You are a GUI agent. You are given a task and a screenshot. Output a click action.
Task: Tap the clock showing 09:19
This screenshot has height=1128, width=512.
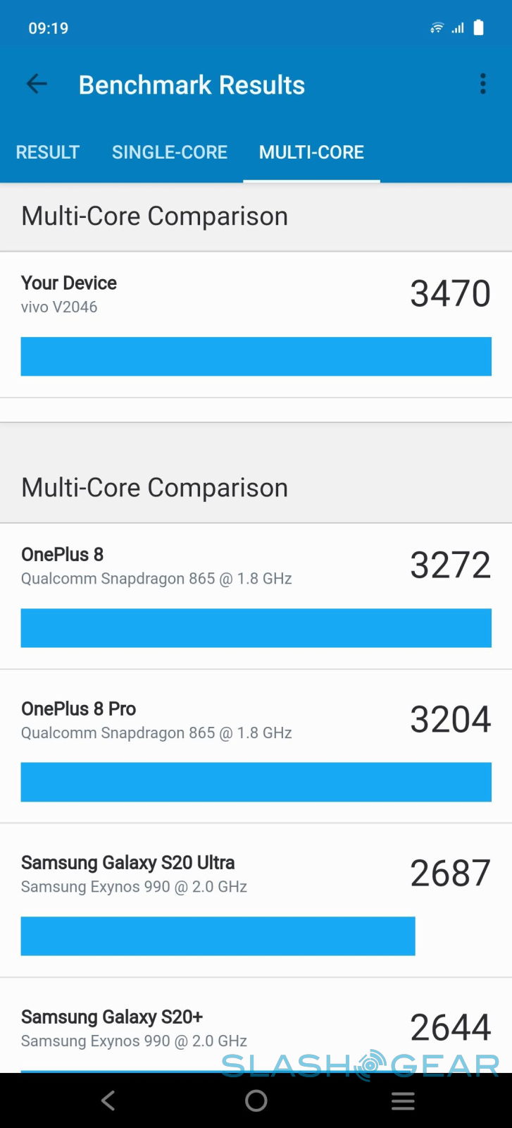pyautogui.click(x=49, y=28)
